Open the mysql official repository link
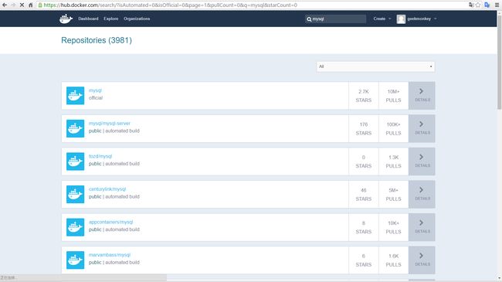 [95, 90]
